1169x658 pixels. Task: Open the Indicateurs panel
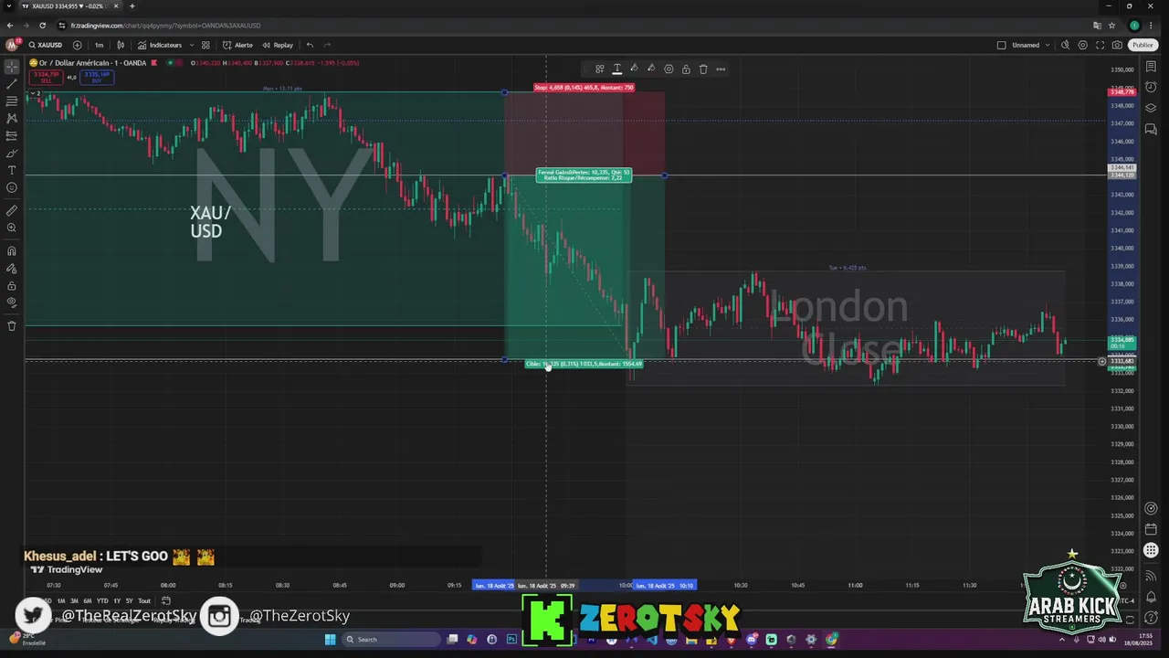160,45
